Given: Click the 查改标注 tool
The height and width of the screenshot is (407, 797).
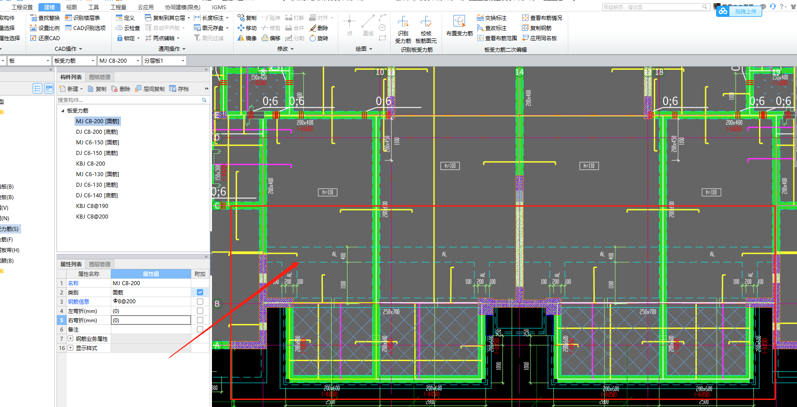Looking at the screenshot, I should 492,28.
